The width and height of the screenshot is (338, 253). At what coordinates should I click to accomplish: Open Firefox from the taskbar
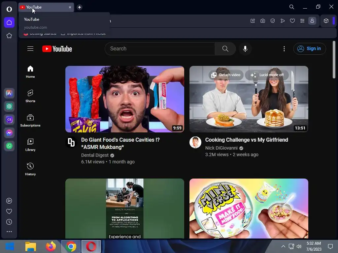pos(51,246)
